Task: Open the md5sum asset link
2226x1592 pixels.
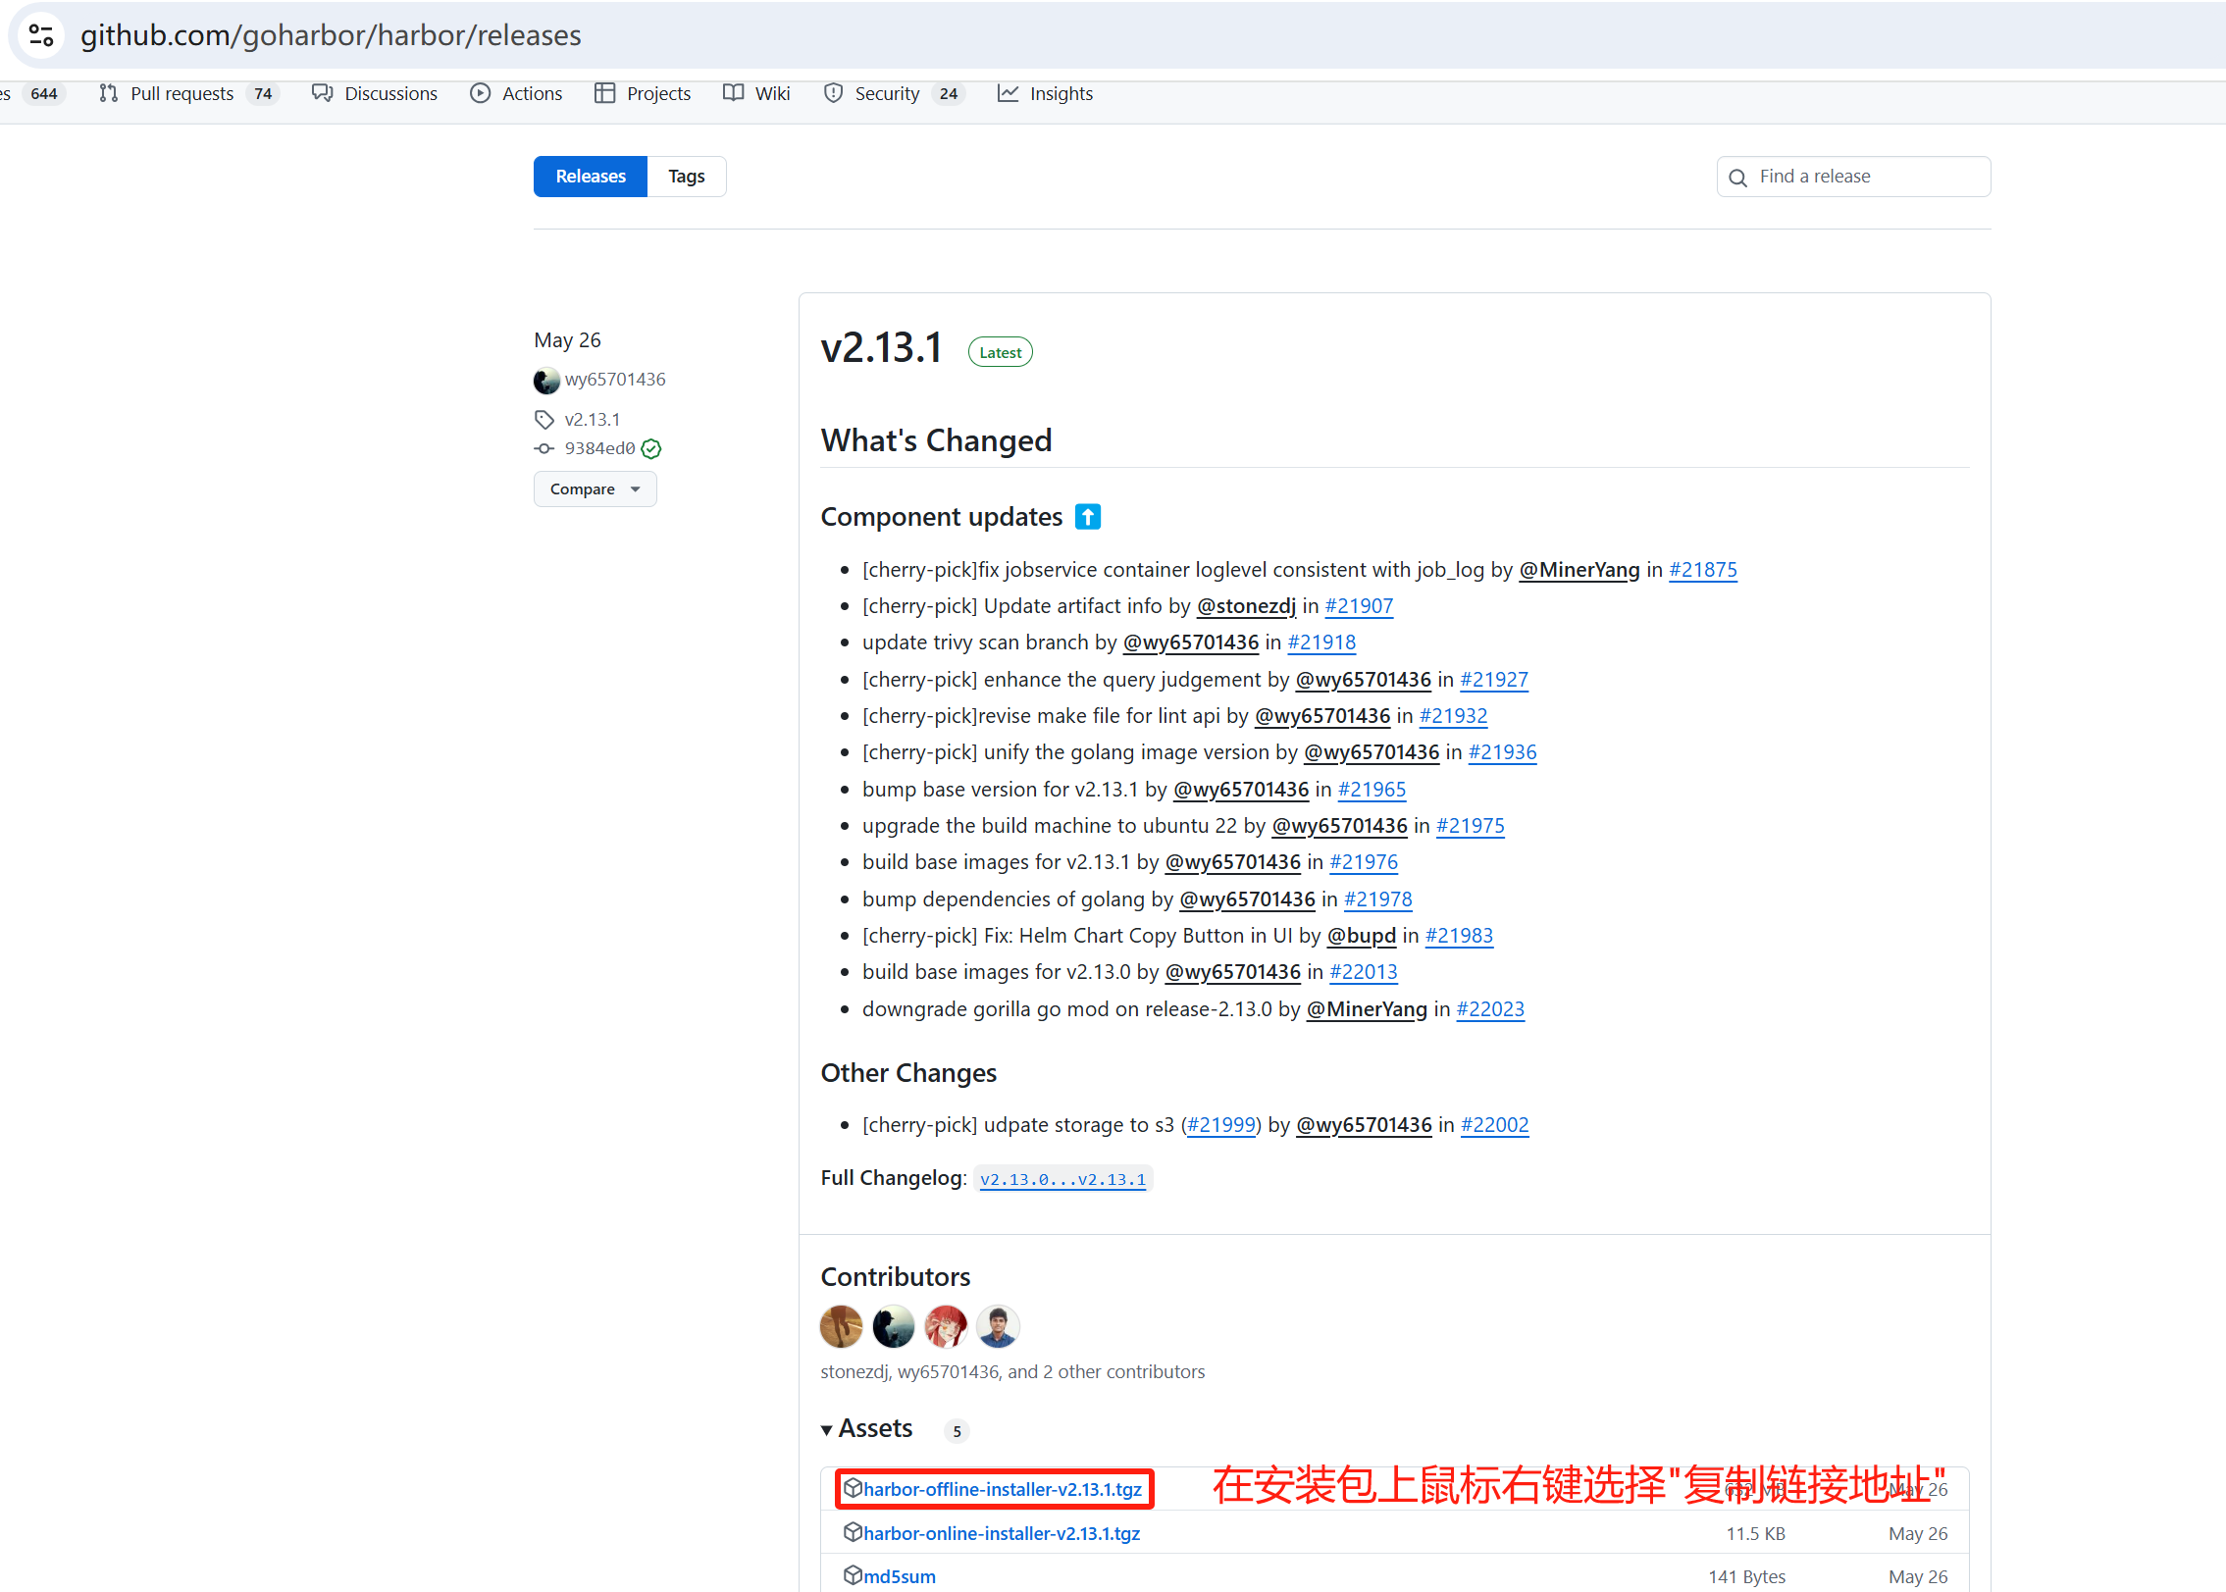Action: [x=900, y=1576]
